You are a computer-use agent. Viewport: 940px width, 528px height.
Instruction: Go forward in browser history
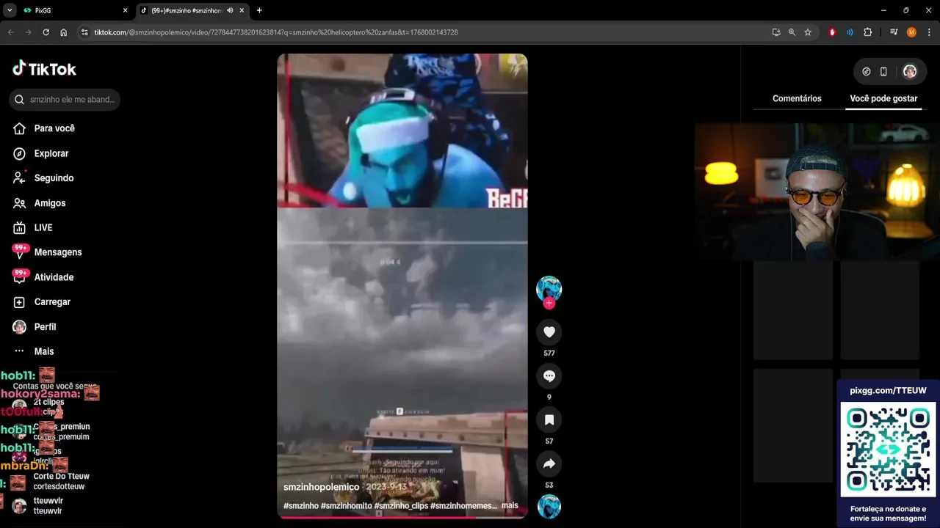28,32
